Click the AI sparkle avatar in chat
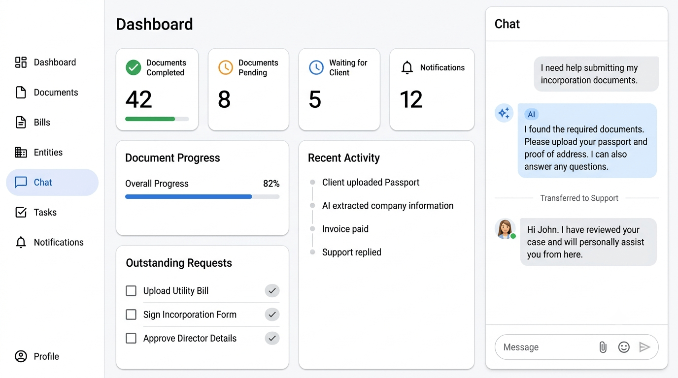The width and height of the screenshot is (678, 378). coord(504,113)
